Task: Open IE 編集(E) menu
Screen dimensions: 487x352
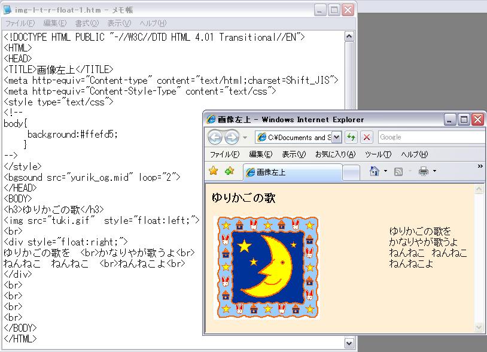Action: click(x=261, y=154)
